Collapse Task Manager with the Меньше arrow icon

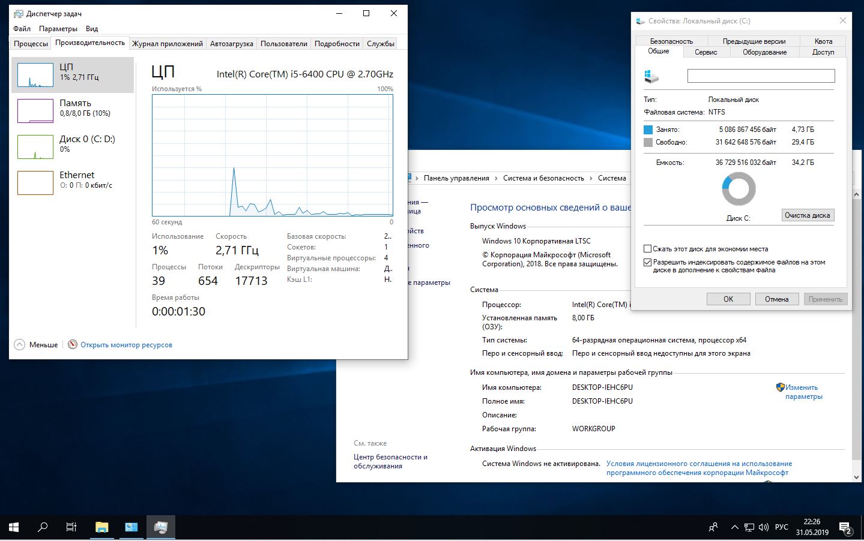pos(20,345)
